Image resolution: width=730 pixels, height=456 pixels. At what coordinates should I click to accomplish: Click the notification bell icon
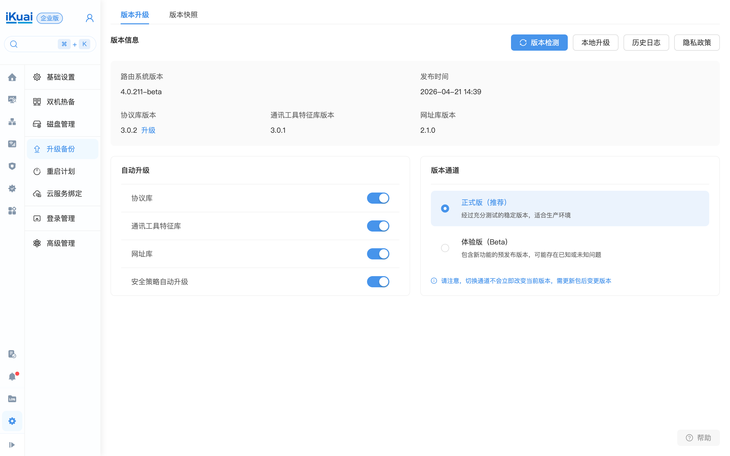pos(12,376)
